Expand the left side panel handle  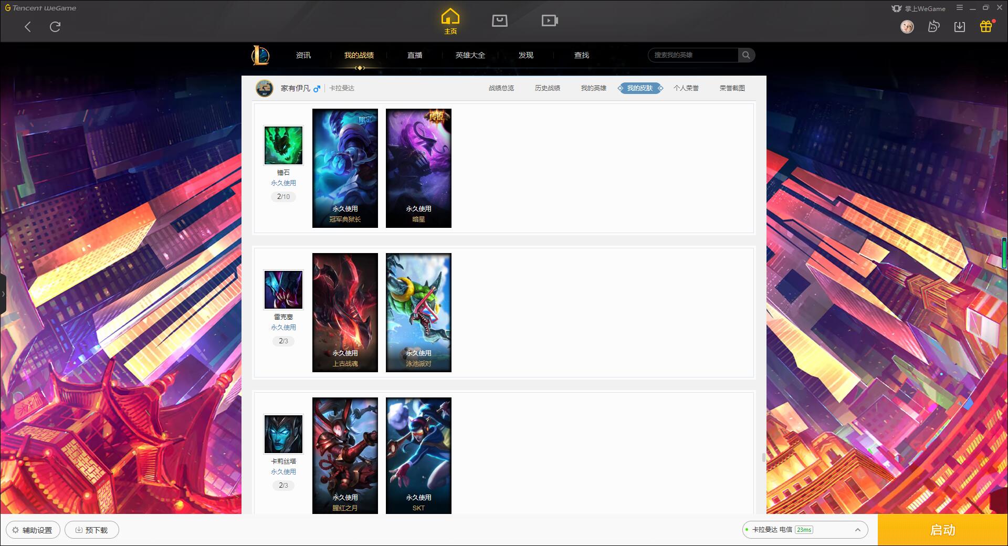click(x=3, y=294)
